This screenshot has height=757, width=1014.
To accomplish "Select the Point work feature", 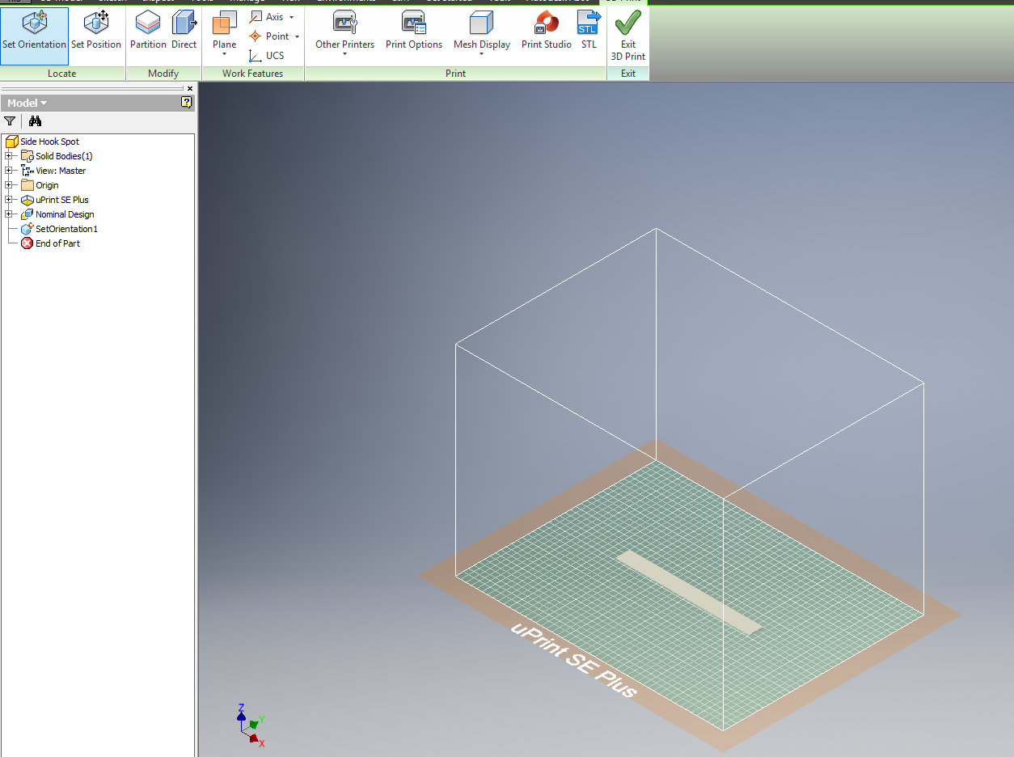I will (269, 36).
